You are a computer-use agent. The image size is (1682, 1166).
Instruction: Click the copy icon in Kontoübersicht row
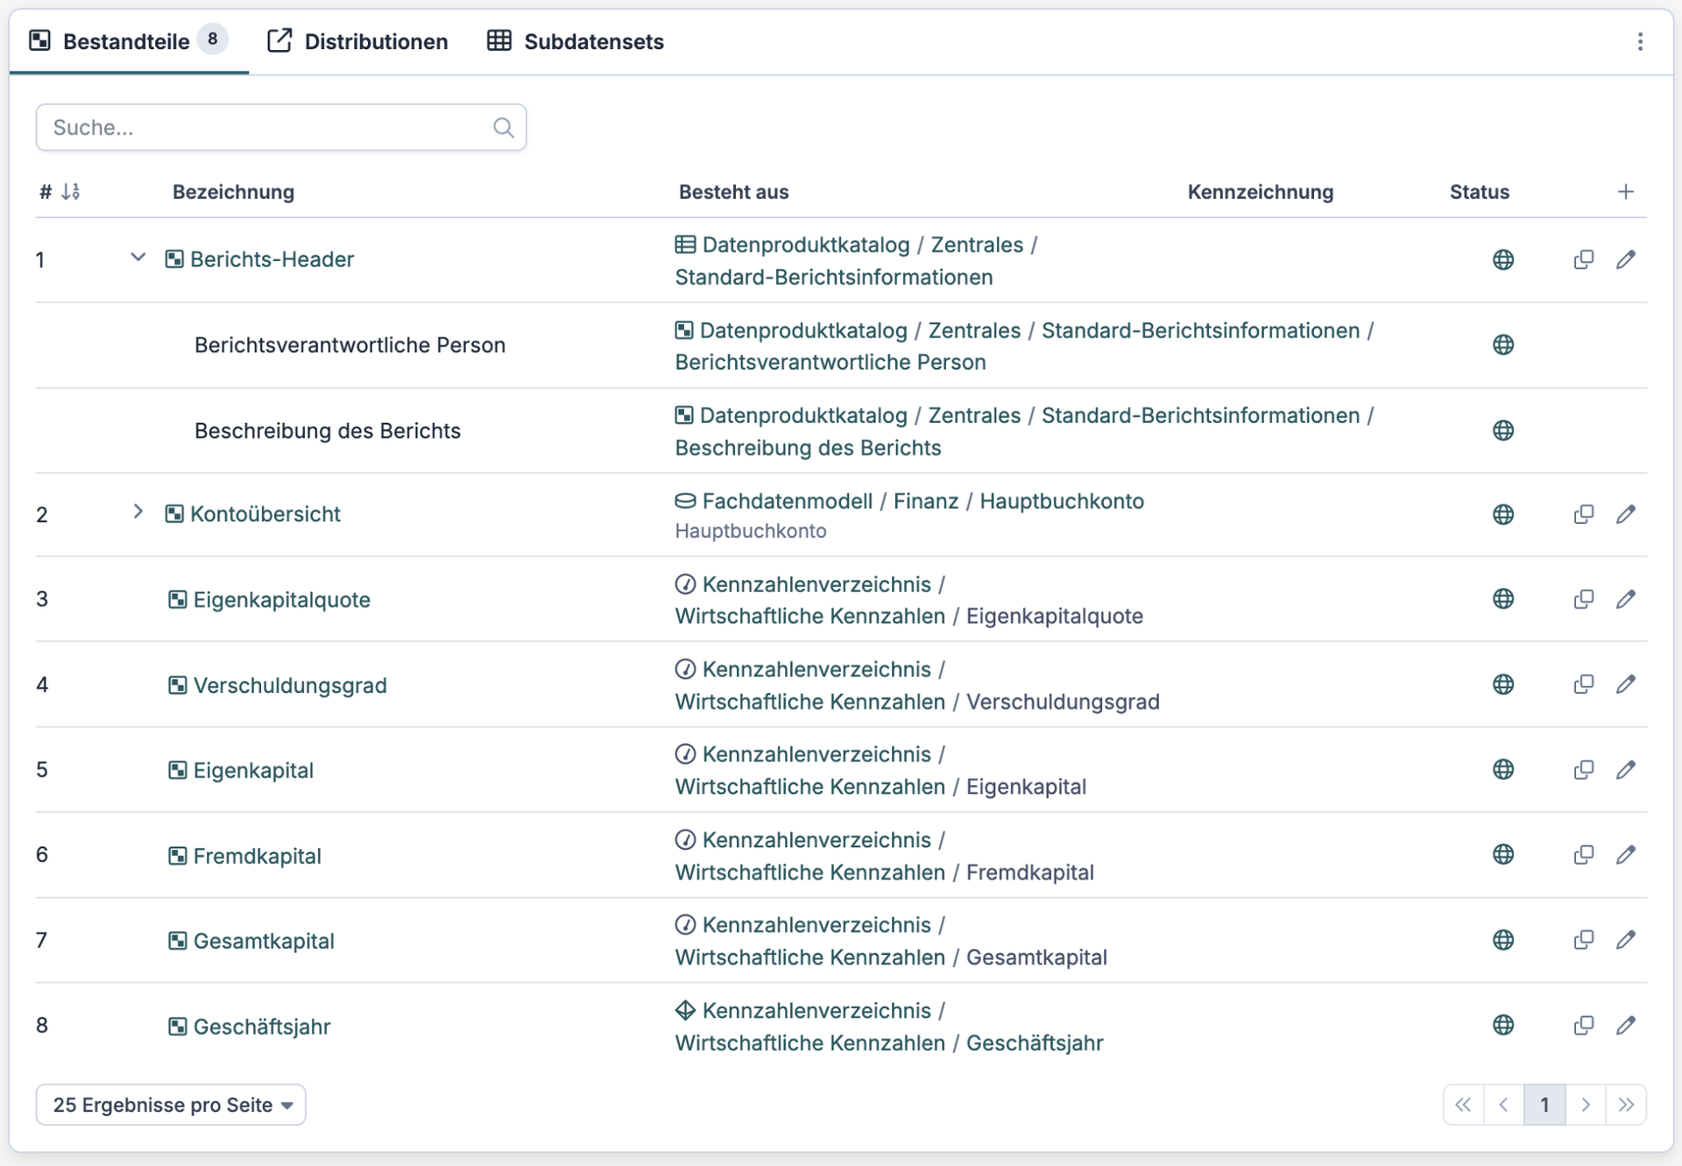1583,514
